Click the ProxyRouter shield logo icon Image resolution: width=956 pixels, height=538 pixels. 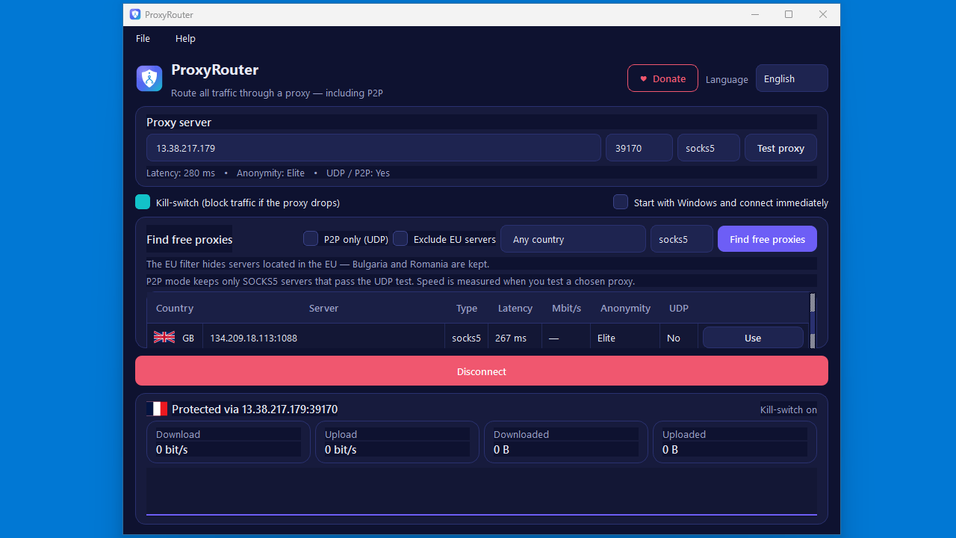149,78
